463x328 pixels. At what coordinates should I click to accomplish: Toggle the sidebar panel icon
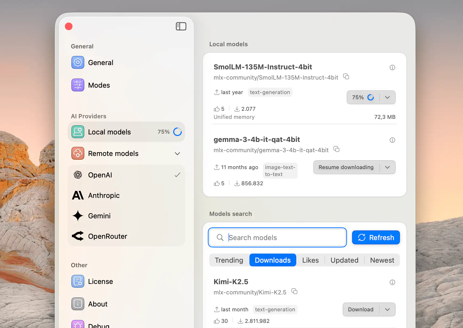pos(181,26)
